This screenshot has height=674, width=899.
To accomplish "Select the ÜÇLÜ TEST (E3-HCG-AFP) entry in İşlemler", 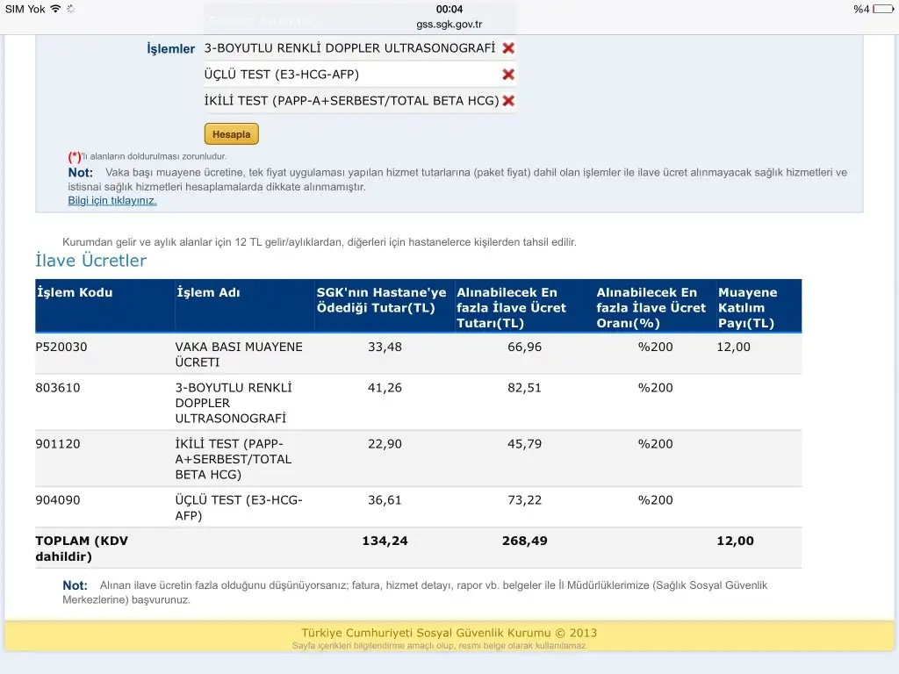I will tap(282, 75).
